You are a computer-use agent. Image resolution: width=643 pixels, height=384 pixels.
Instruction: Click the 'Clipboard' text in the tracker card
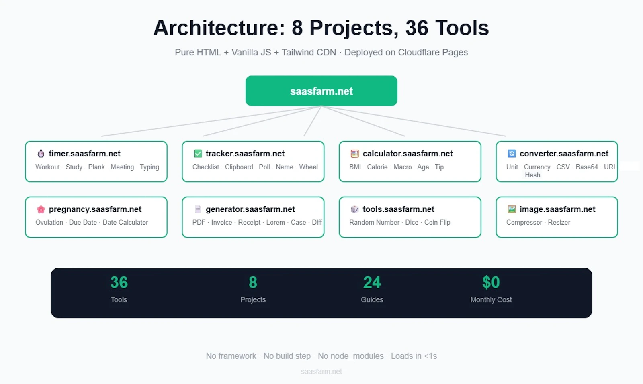(x=239, y=167)
